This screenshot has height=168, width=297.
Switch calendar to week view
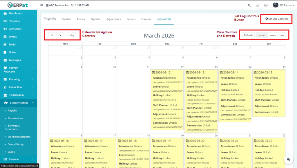point(273,35)
